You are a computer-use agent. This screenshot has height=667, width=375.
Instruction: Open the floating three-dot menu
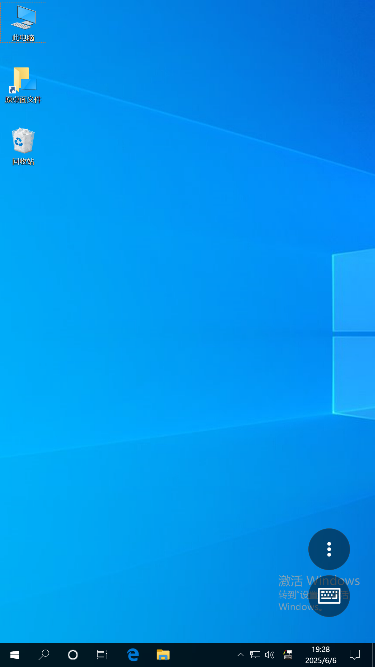pyautogui.click(x=329, y=549)
